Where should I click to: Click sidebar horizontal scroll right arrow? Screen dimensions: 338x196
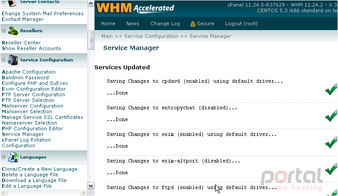[x=83, y=193]
